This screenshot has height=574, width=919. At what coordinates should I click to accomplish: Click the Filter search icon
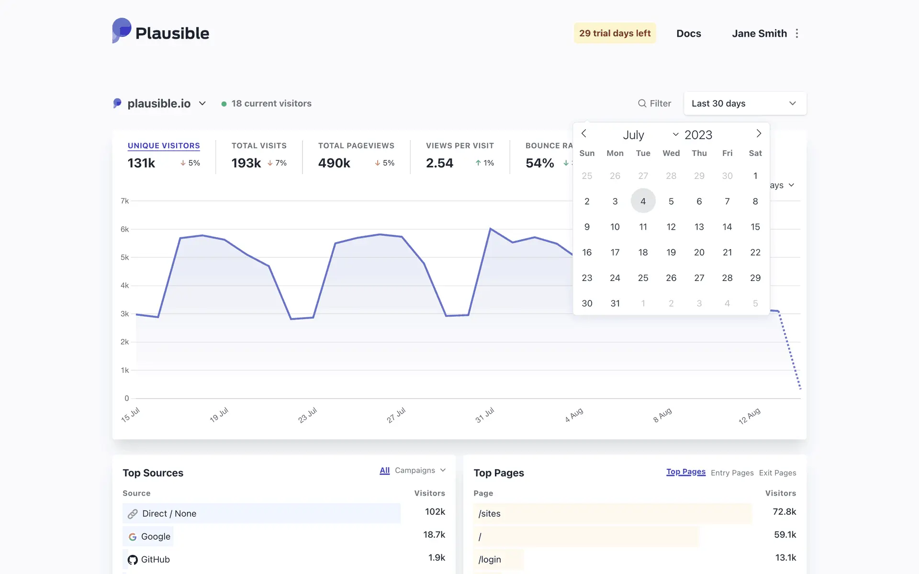[642, 103]
